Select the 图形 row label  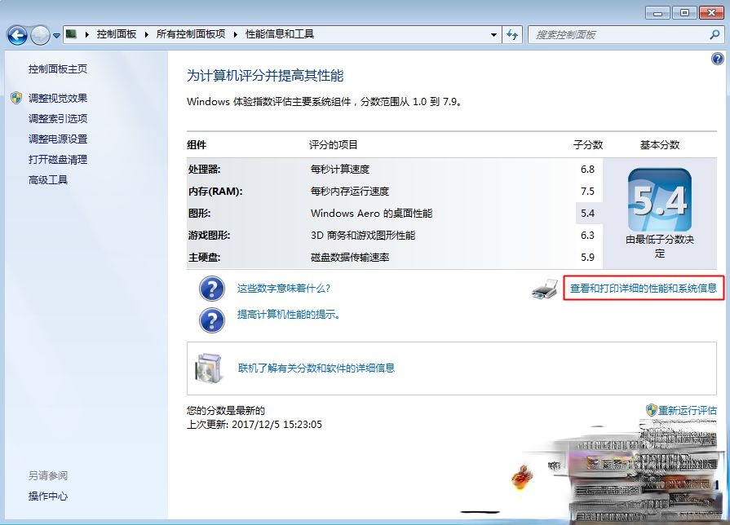tap(199, 213)
